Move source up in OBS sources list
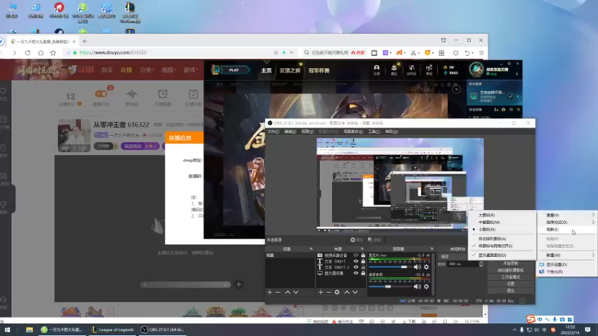 347,292
